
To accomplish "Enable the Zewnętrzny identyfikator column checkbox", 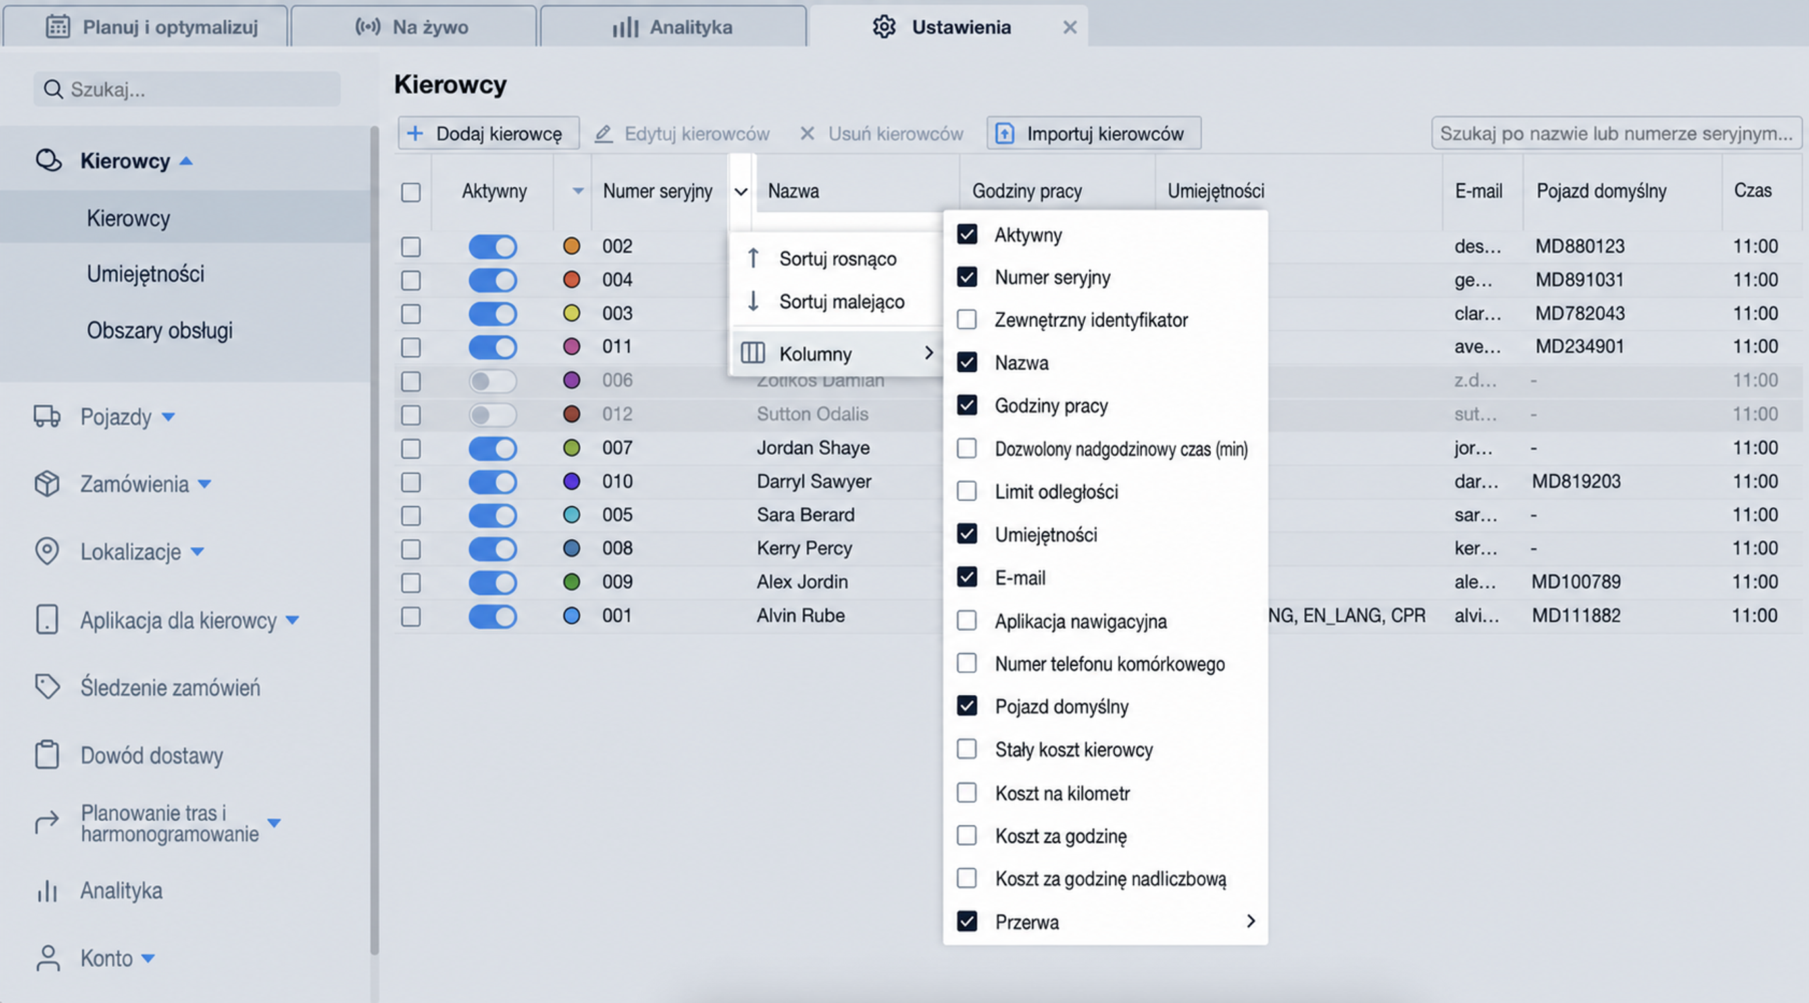I will (x=967, y=320).
